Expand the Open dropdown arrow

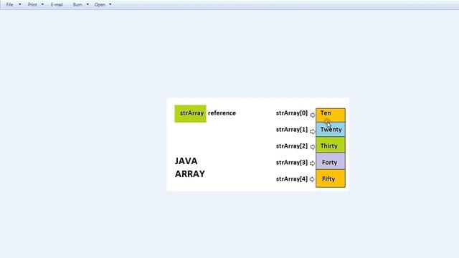(110, 4)
